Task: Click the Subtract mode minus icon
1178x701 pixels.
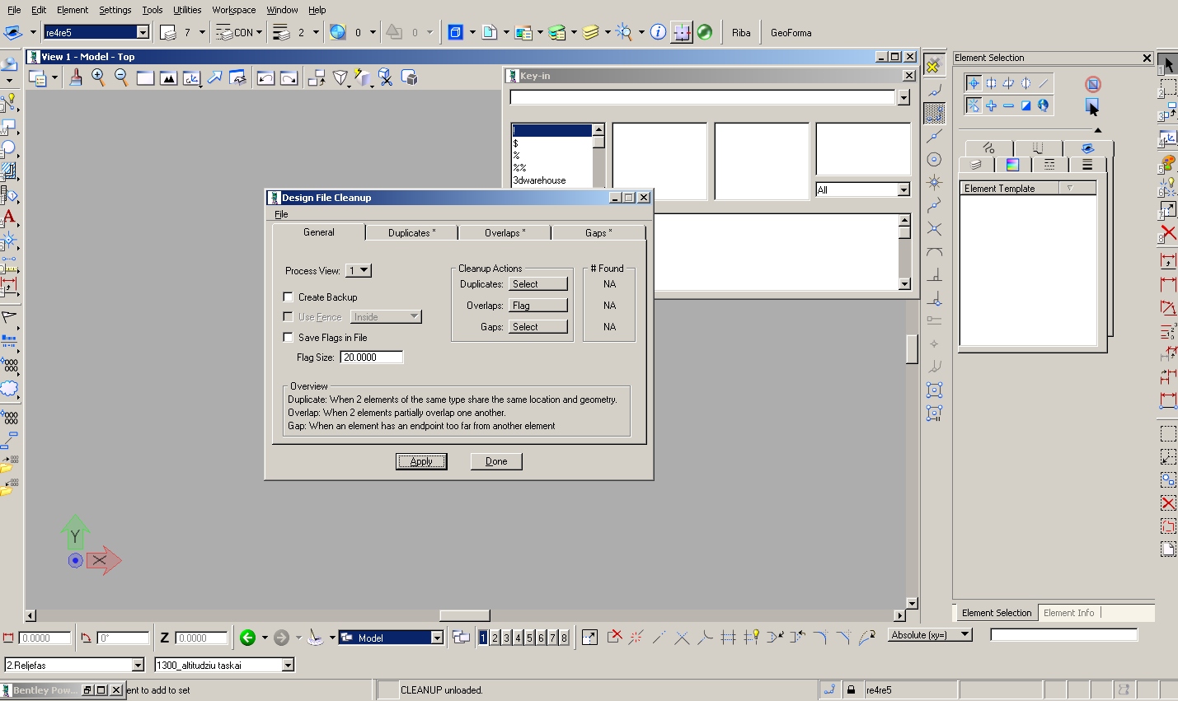Action: 1008,105
